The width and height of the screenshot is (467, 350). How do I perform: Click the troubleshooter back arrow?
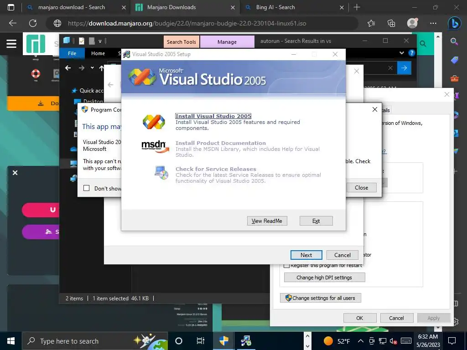(x=110, y=85)
